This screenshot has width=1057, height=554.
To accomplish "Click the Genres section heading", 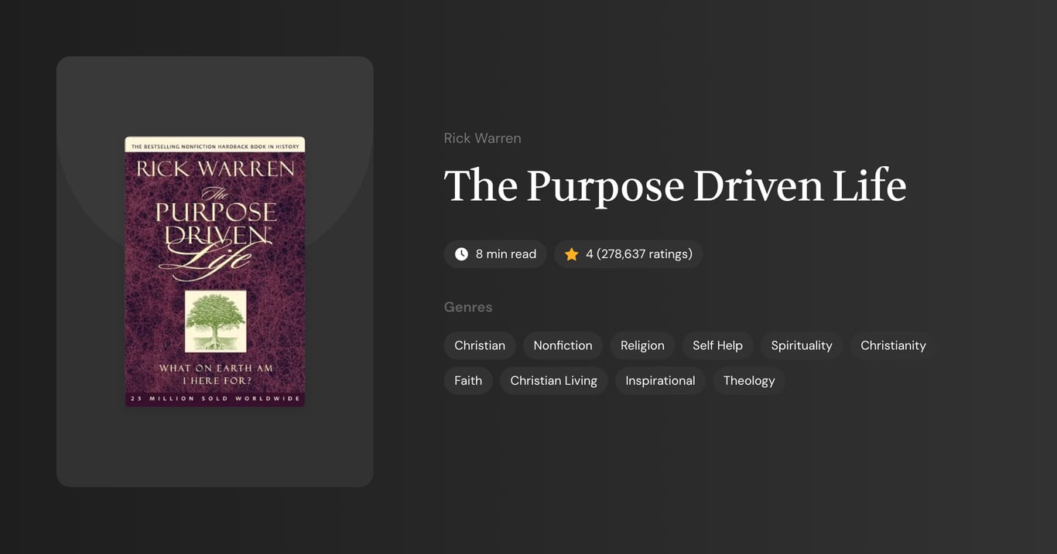I will pyautogui.click(x=468, y=307).
